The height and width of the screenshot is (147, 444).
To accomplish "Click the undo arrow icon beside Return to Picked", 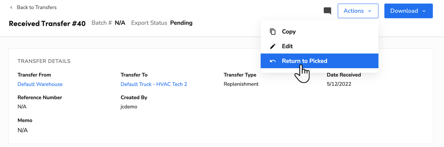I will (273, 61).
